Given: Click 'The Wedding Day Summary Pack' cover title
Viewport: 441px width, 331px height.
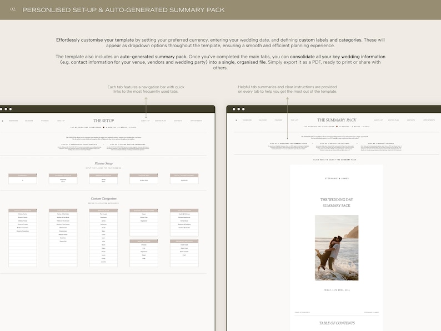Looking at the screenshot, I should tap(337, 203).
